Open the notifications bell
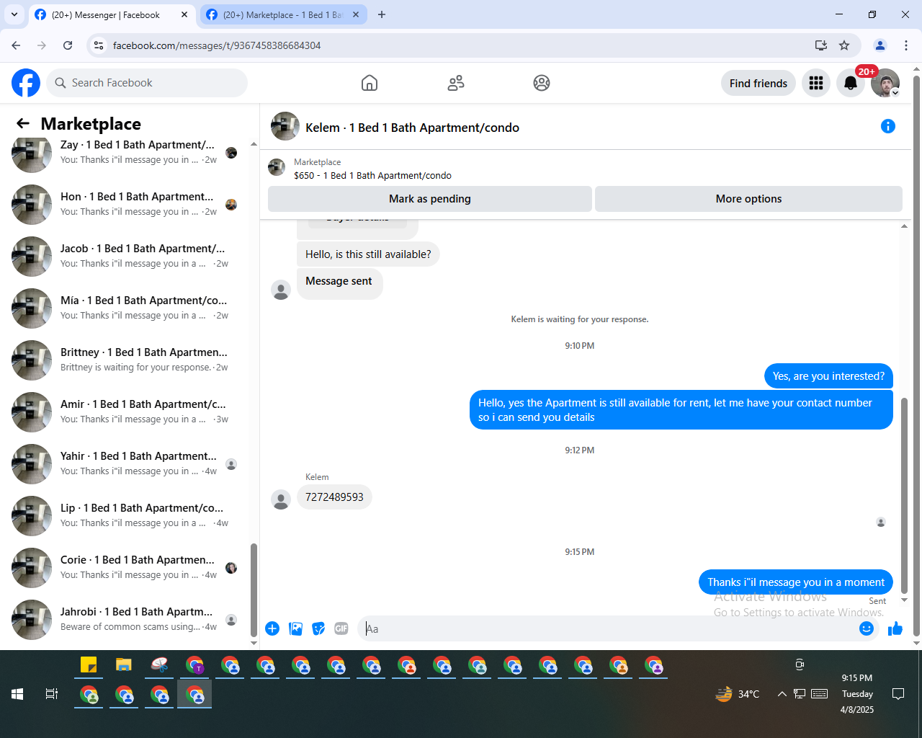The height and width of the screenshot is (738, 922). (x=851, y=83)
